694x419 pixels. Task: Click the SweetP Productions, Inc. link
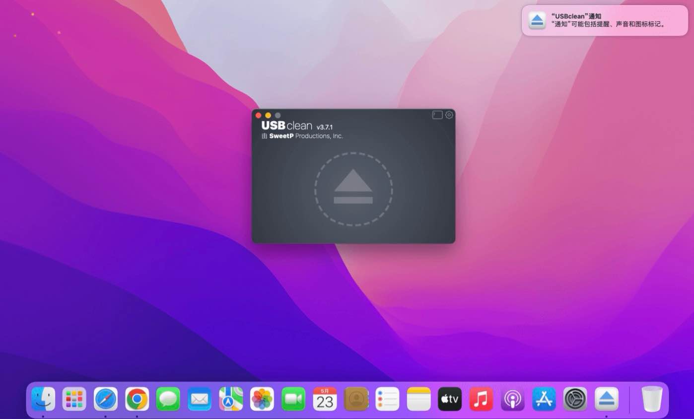coord(306,136)
